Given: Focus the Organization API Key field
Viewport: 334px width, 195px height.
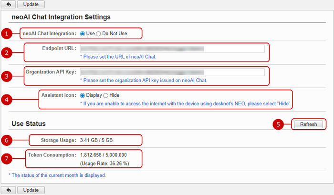Looking at the screenshot, I should (172, 72).
